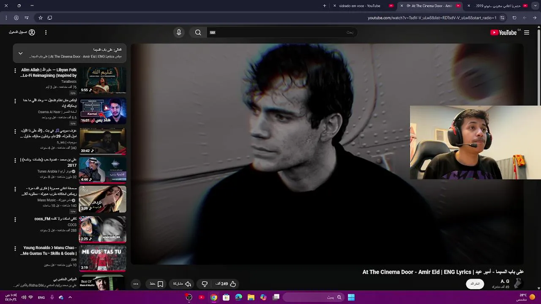Like the video showing 249 thousand likes

tap(226, 284)
